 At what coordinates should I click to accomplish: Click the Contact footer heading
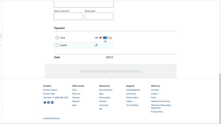pyautogui.click(x=47, y=86)
